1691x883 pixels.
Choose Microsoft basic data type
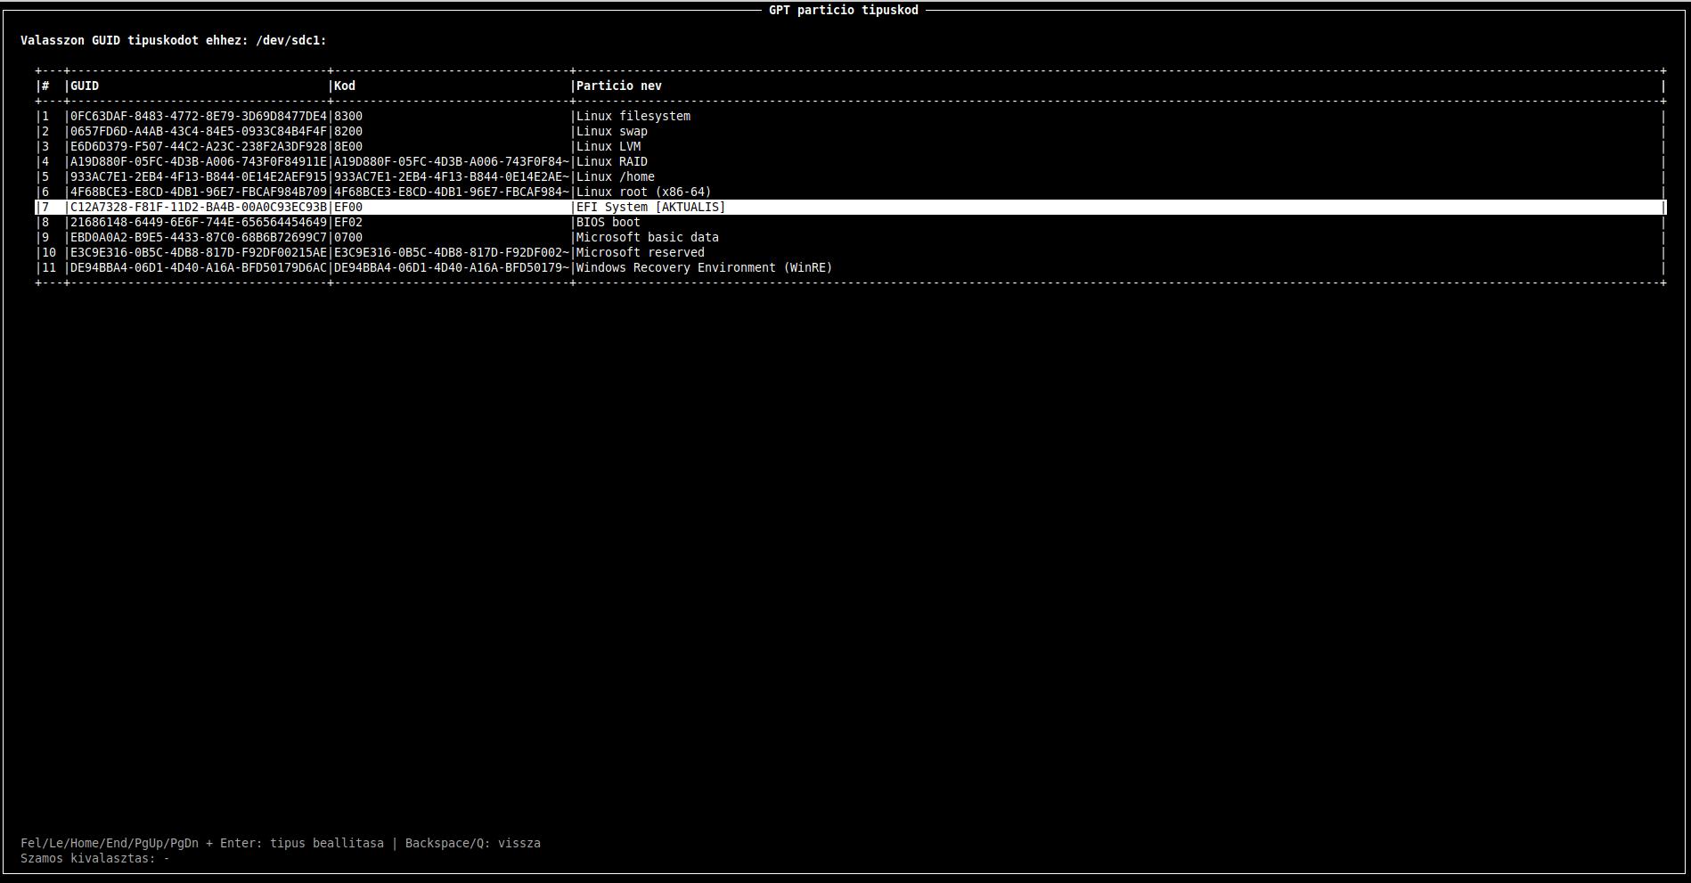[850, 237]
